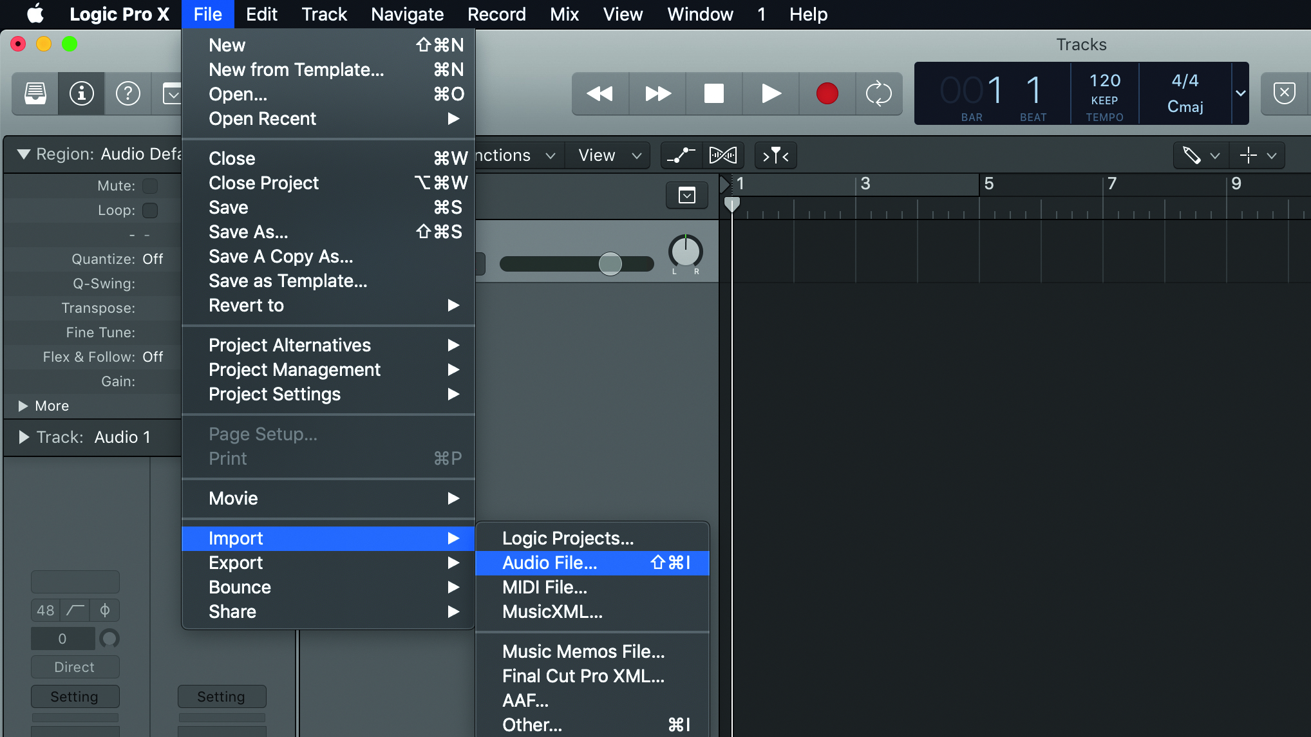Select Logic Projects... import option
Viewport: 1311px width, 737px height.
pos(592,539)
